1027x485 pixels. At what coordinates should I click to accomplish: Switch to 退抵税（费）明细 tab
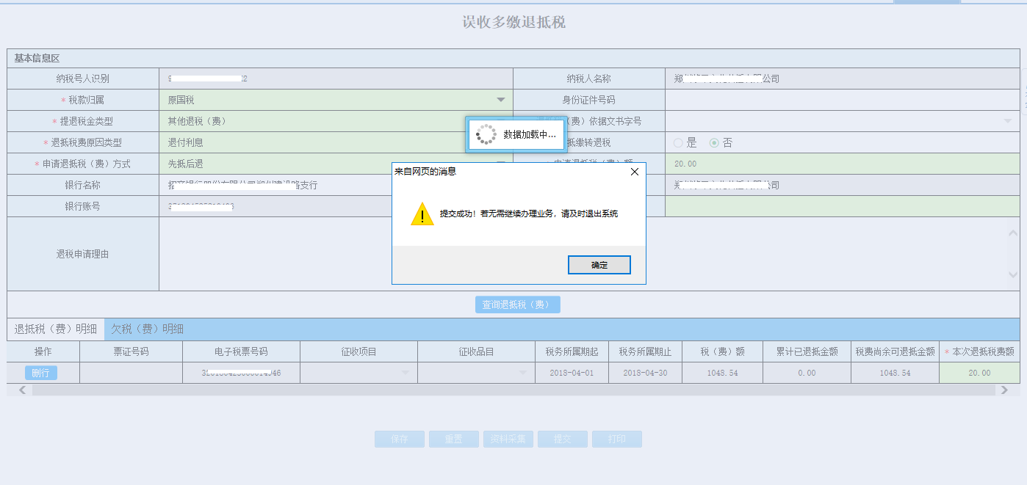(56, 329)
